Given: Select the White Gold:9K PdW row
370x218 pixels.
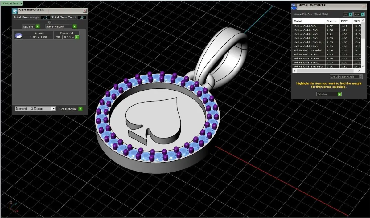Looking at the screenshot, I should (x=327, y=50).
